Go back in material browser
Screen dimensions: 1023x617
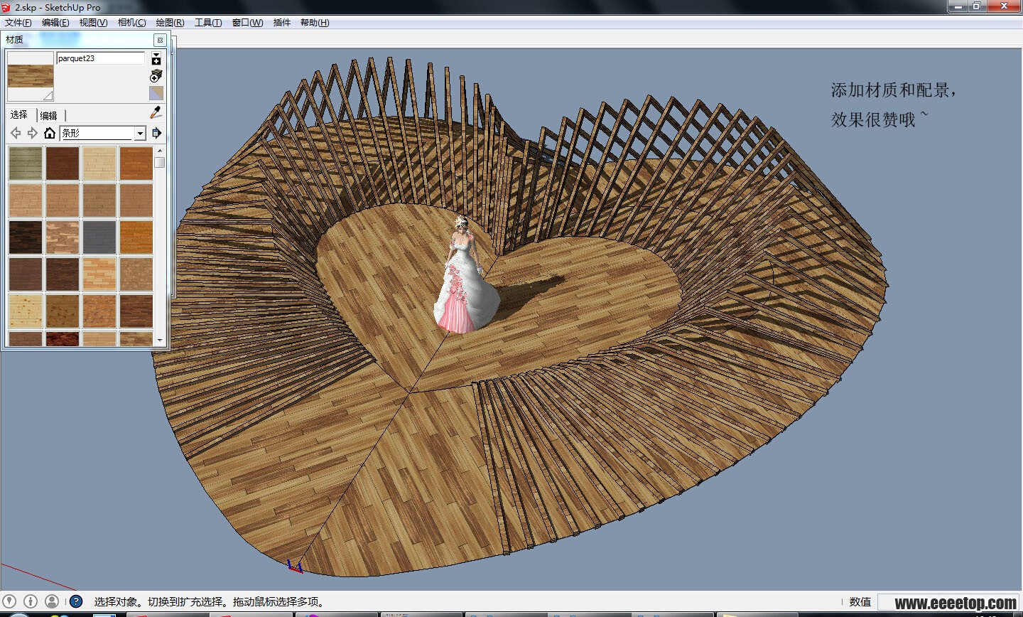pos(16,133)
